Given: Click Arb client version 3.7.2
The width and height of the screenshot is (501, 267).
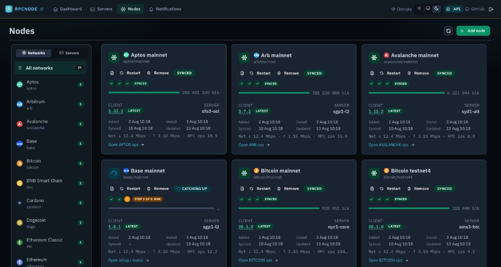Looking at the screenshot, I should coord(245,111).
